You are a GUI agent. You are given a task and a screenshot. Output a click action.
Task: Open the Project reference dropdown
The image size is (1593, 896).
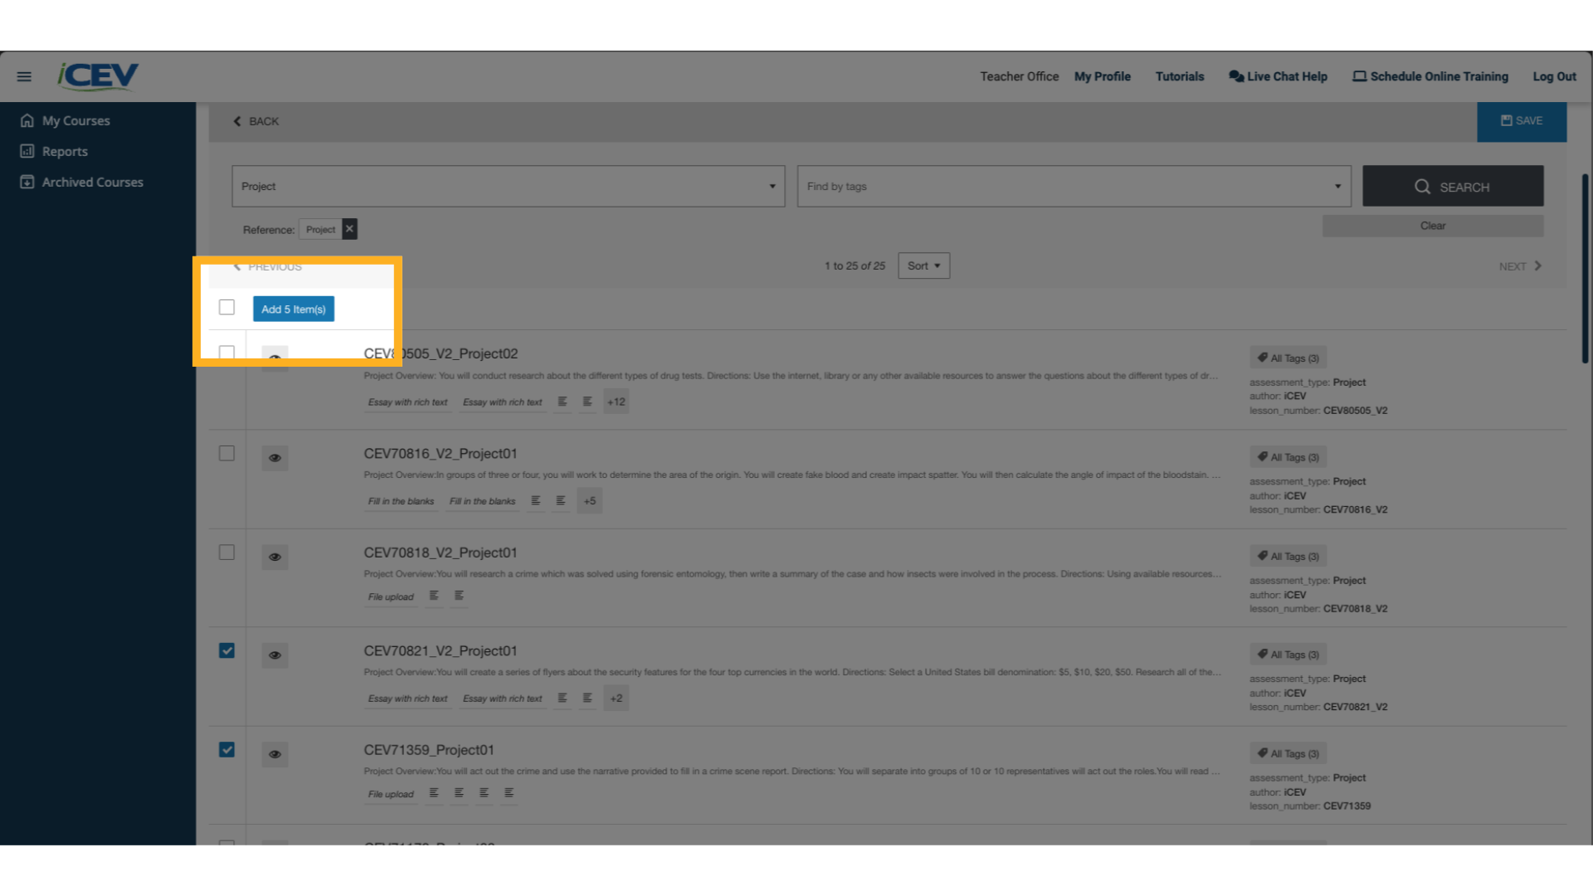(x=508, y=186)
